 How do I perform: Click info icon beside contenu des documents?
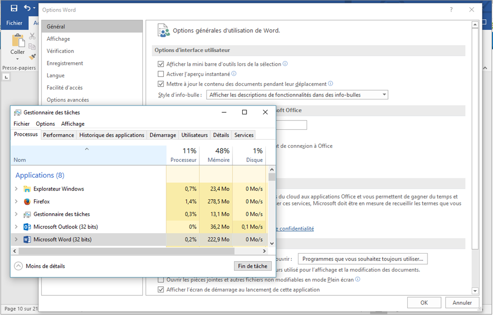point(330,84)
